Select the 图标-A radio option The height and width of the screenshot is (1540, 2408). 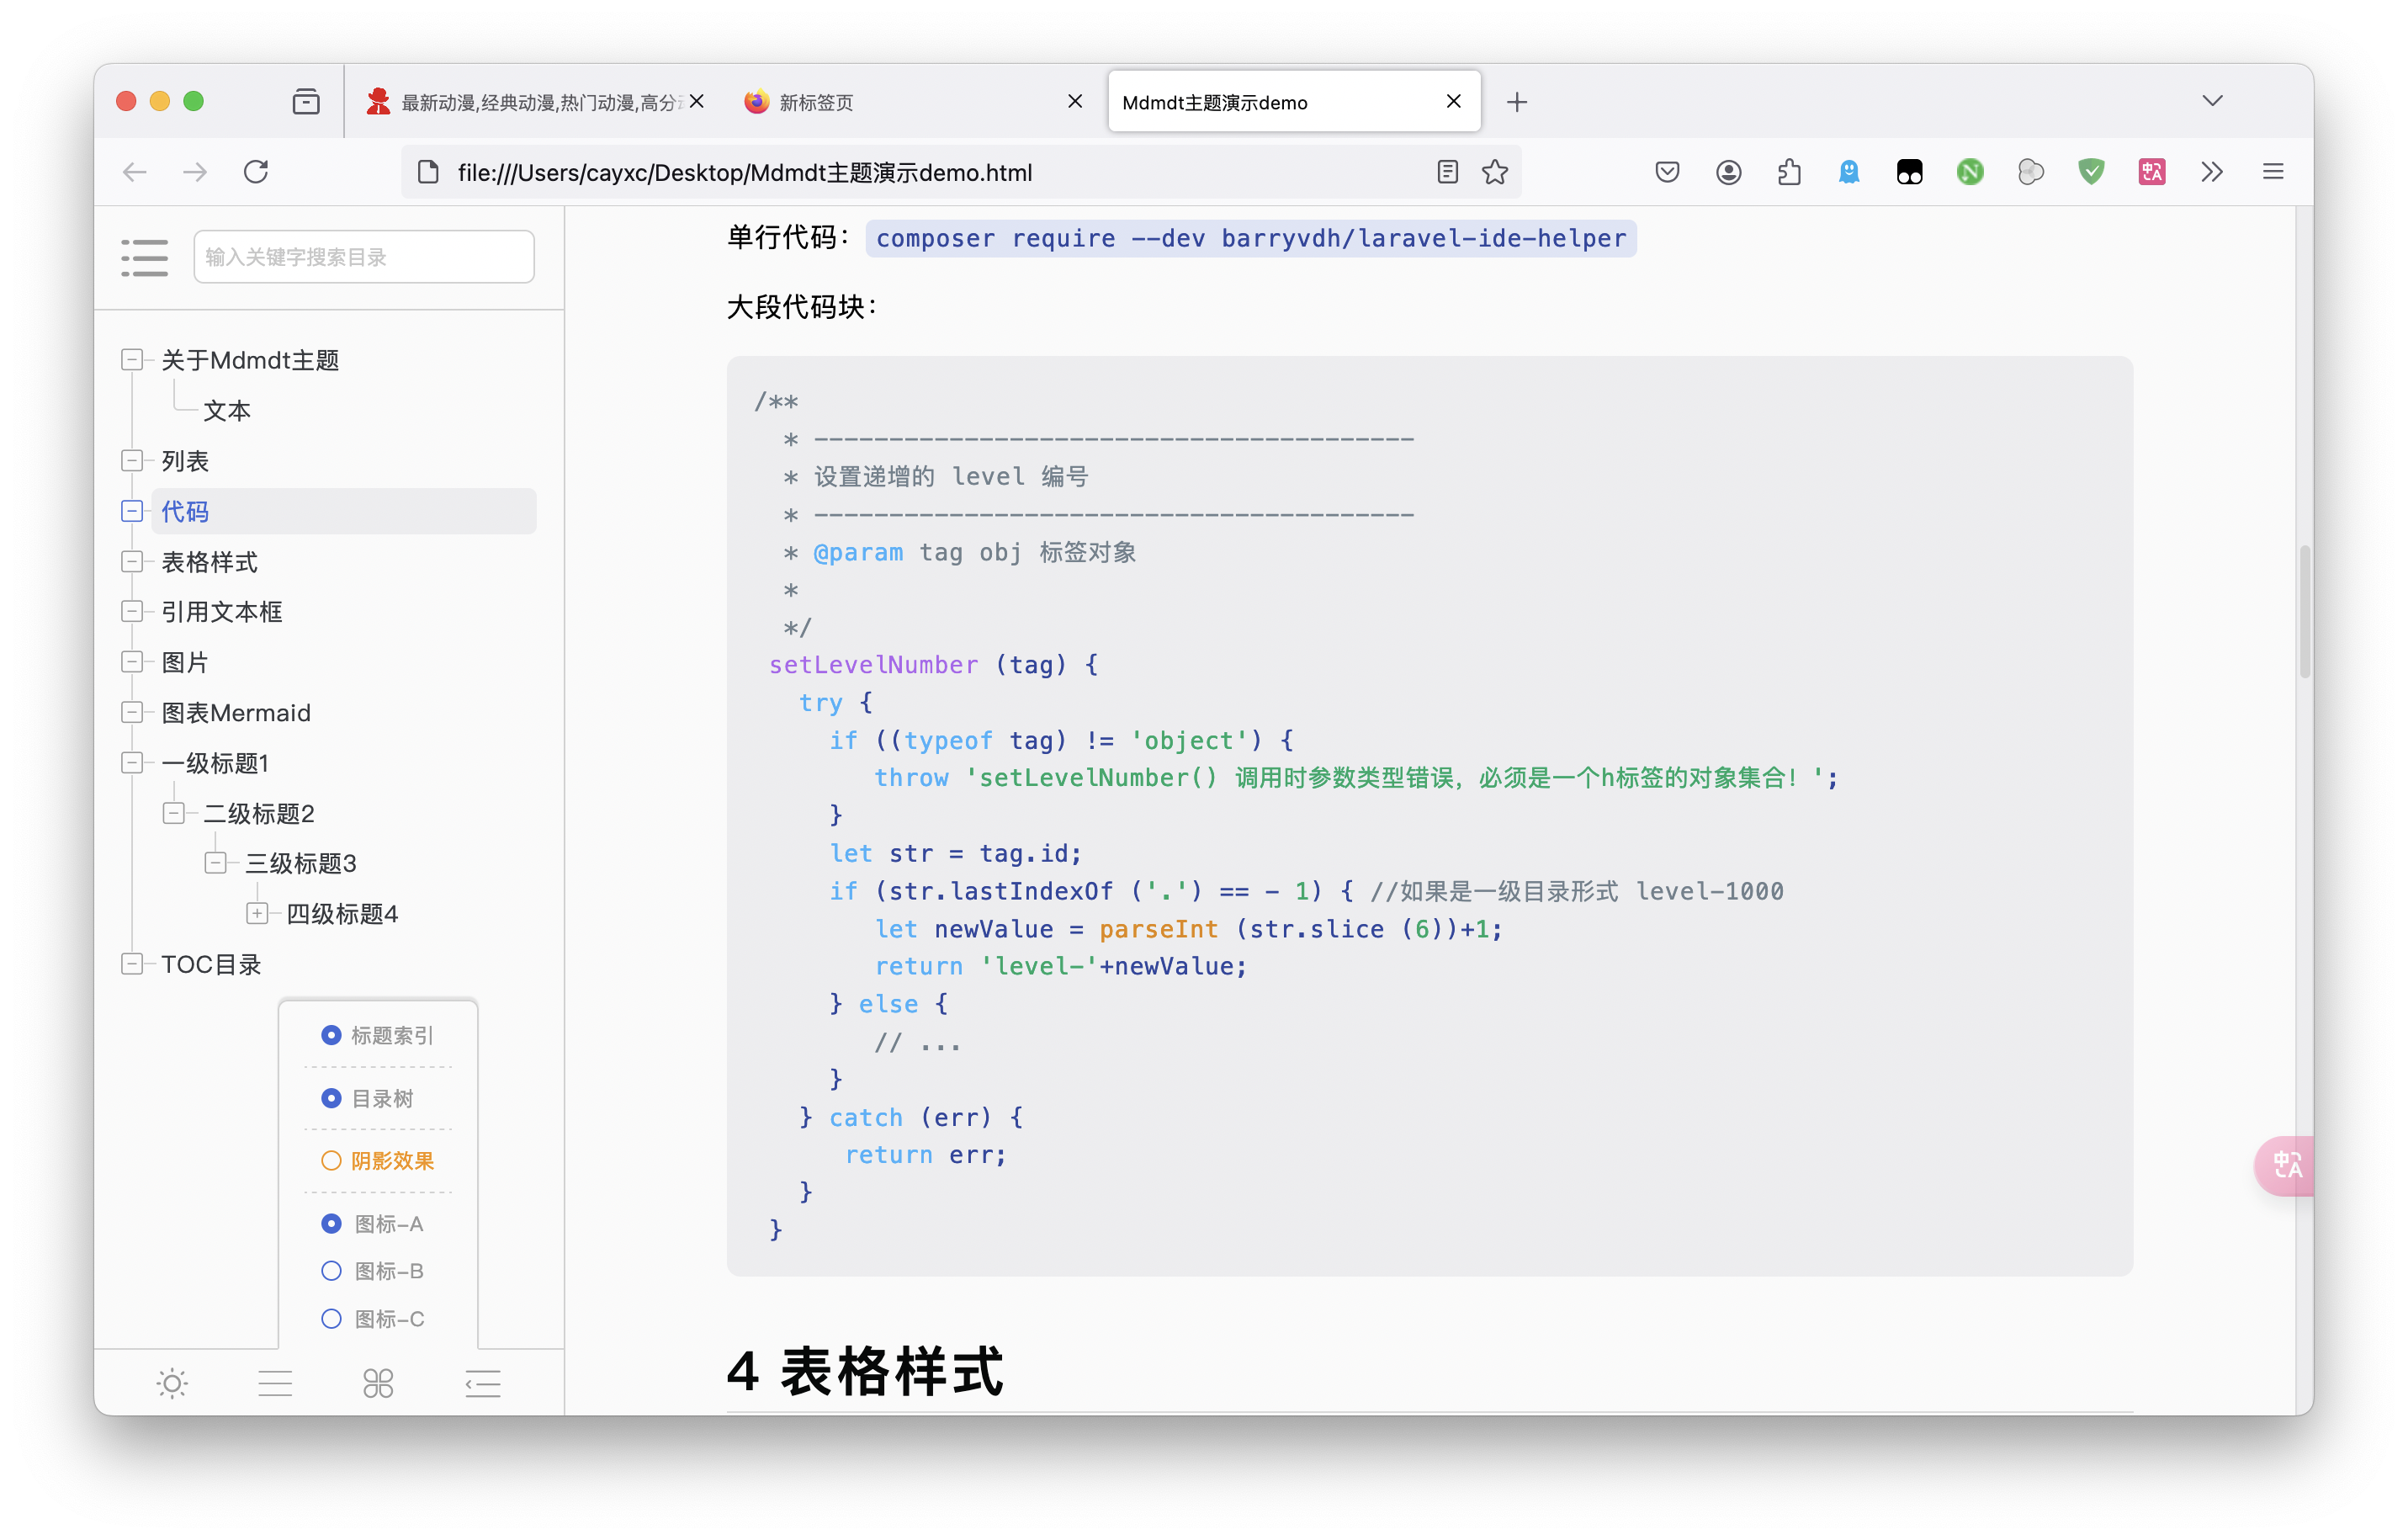pos(331,1223)
